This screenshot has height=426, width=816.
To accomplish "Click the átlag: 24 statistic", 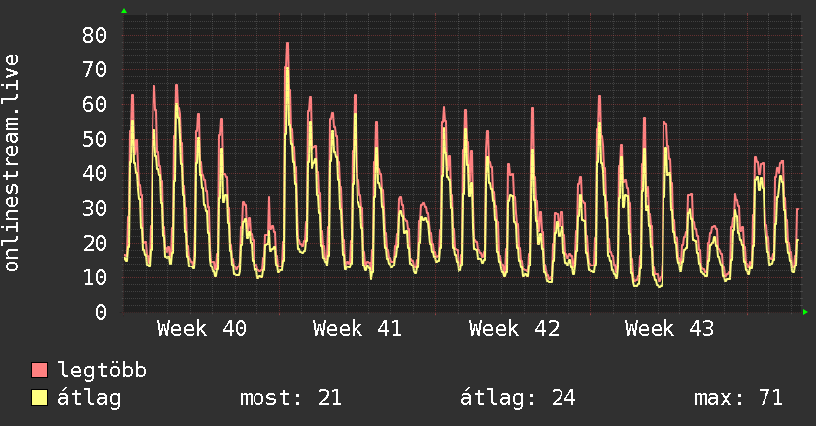I will pos(518,398).
